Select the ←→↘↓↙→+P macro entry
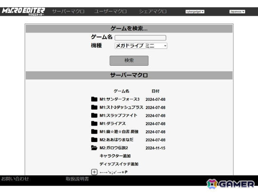258x193 pixels. pos(114,172)
